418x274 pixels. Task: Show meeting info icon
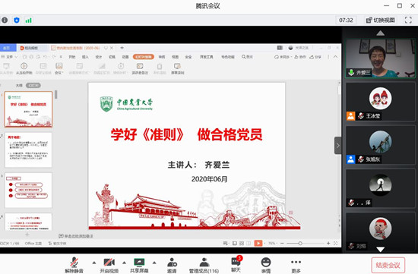(x=5, y=20)
